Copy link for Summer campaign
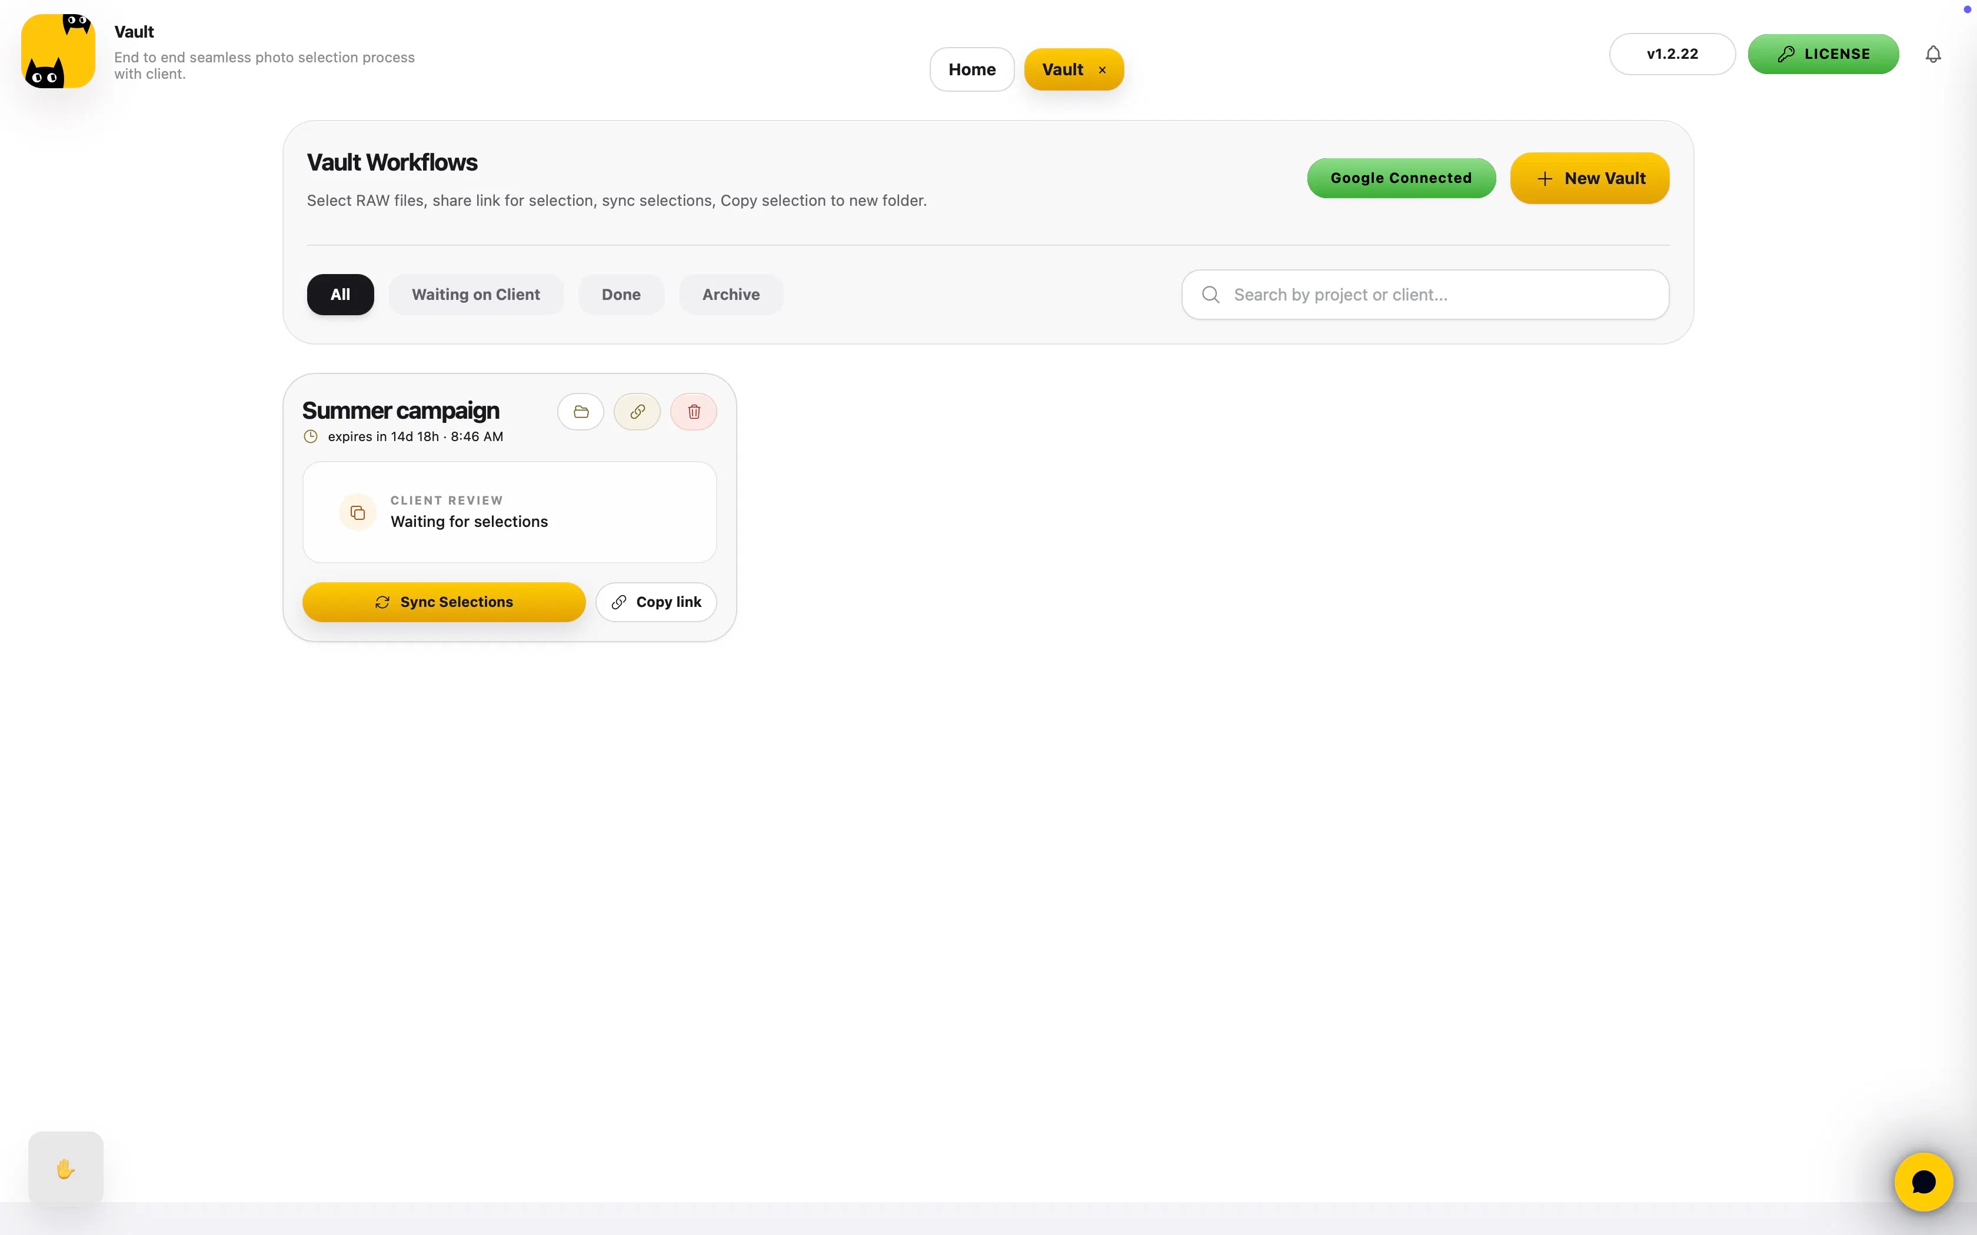This screenshot has width=1977, height=1235. (x=656, y=602)
